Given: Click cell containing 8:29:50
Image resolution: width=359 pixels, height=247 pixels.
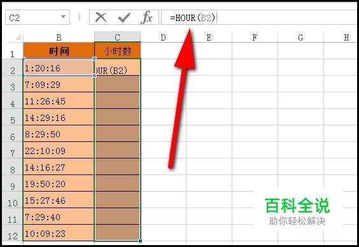Looking at the screenshot, I should (x=59, y=134).
